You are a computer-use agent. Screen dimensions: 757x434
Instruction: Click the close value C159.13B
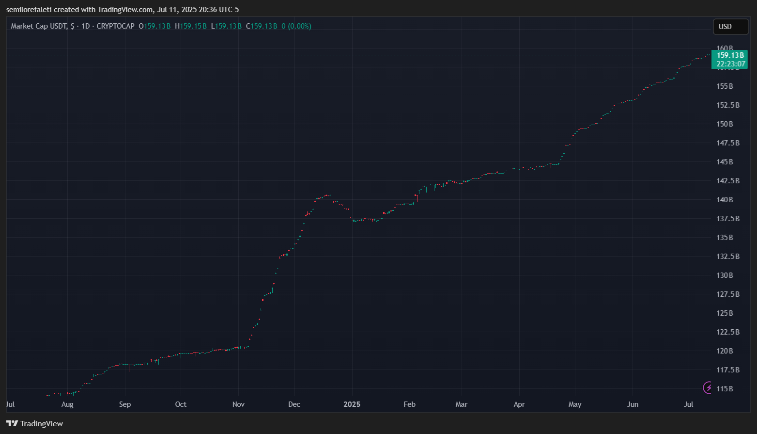[262, 26]
